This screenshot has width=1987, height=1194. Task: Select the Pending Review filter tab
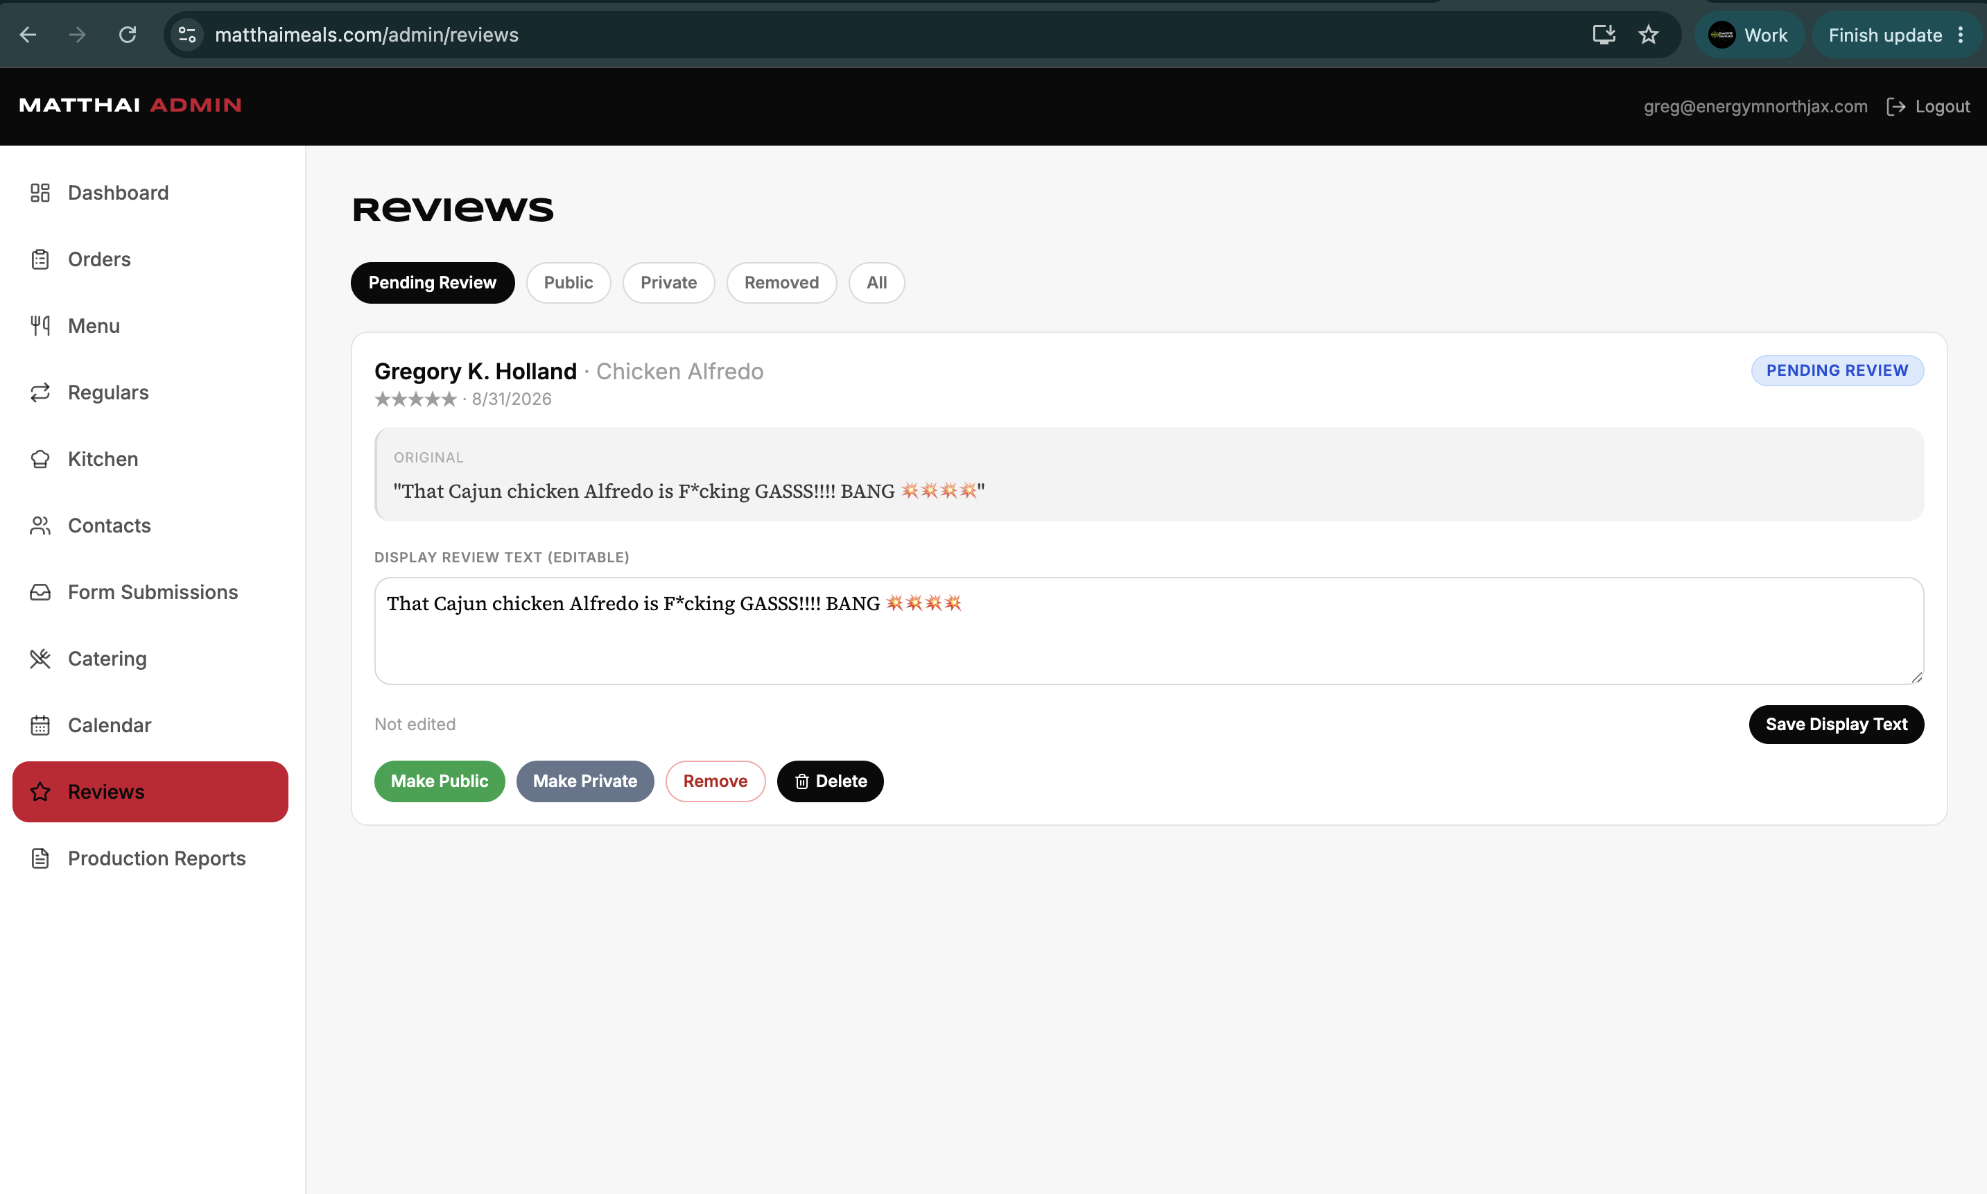coord(433,282)
